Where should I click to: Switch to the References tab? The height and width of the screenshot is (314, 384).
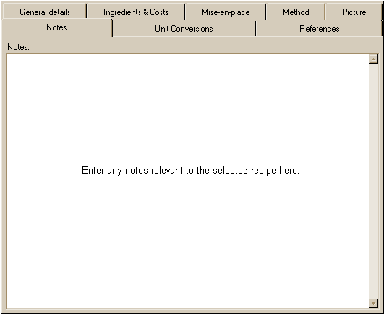(x=319, y=29)
